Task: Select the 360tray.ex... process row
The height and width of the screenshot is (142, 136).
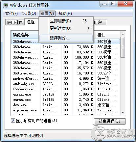Action: (x=65, y=73)
